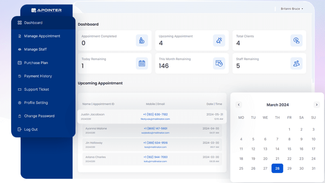Select day 25 in March calendar

pyautogui.click(x=241, y=168)
